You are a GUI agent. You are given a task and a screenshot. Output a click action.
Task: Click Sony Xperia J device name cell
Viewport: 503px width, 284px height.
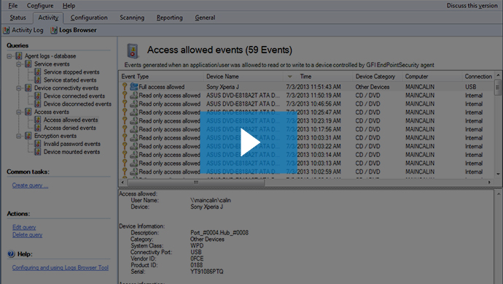click(x=222, y=87)
